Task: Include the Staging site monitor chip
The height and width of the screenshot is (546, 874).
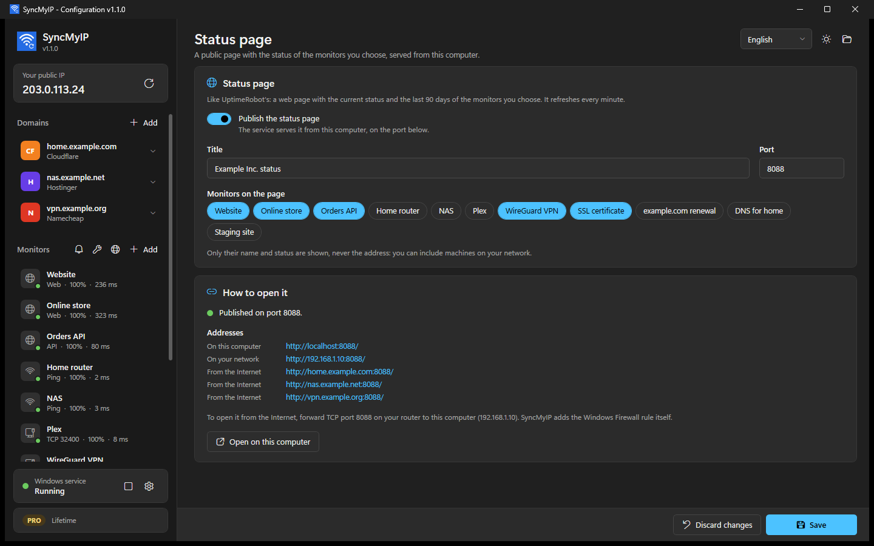Action: tap(234, 232)
